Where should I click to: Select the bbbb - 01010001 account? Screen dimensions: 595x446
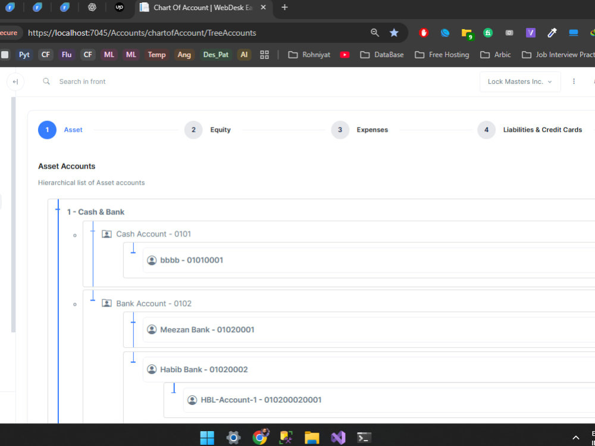(x=192, y=260)
